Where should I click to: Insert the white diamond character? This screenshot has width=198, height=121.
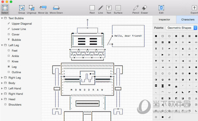click(183, 67)
